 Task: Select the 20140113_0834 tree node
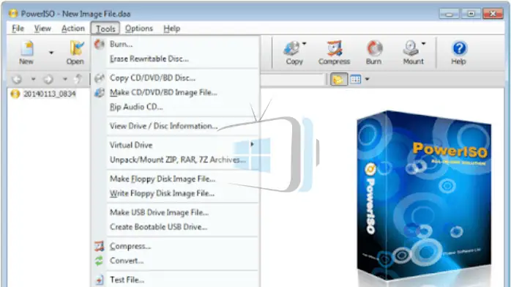[x=50, y=94]
